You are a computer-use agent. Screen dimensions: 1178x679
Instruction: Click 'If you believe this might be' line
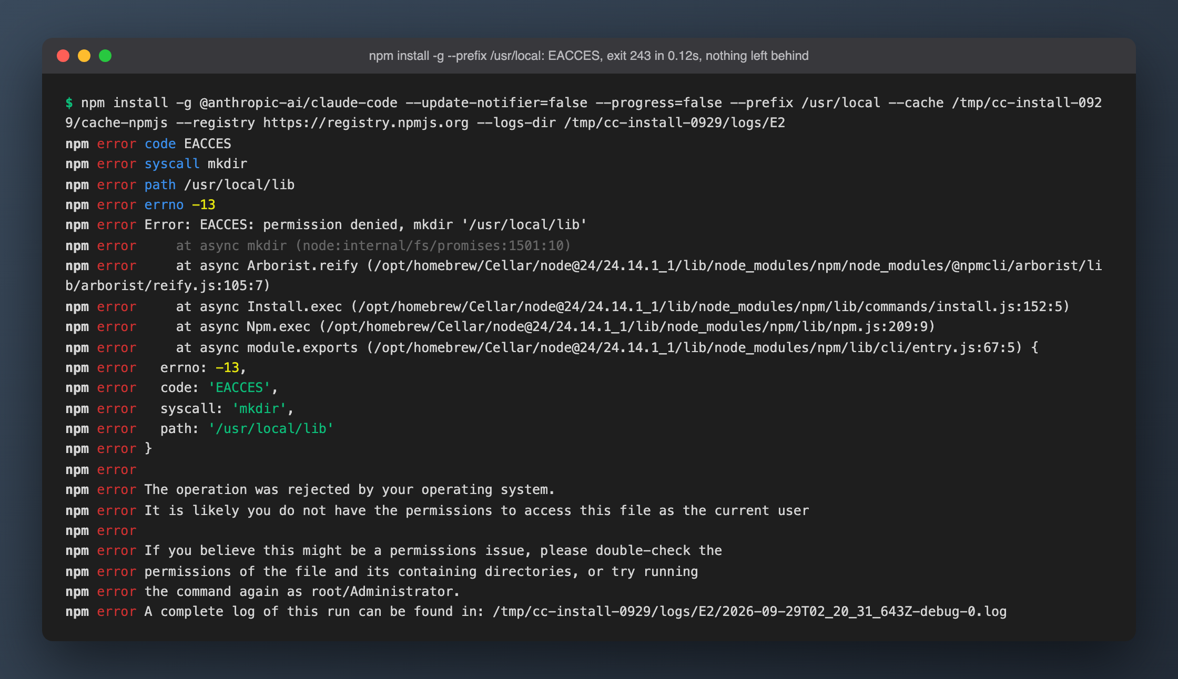pyautogui.click(x=393, y=550)
